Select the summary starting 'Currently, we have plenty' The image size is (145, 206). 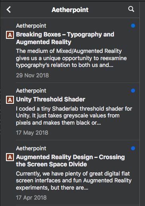pyautogui.click(x=74, y=181)
